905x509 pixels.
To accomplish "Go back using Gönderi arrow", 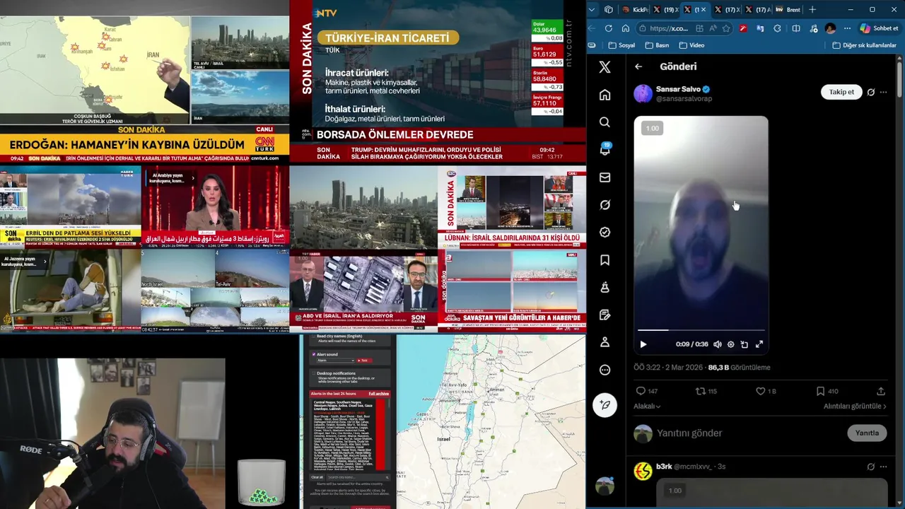I will coord(638,66).
